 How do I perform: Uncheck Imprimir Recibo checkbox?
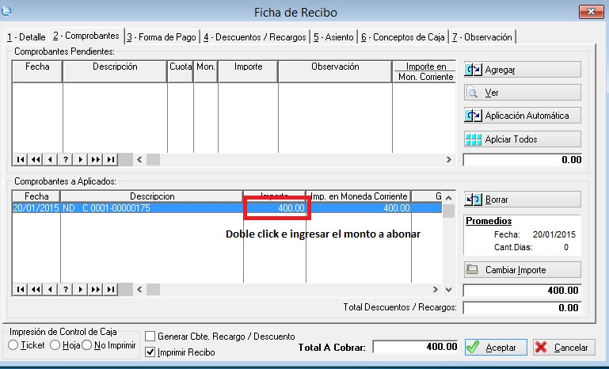point(150,352)
